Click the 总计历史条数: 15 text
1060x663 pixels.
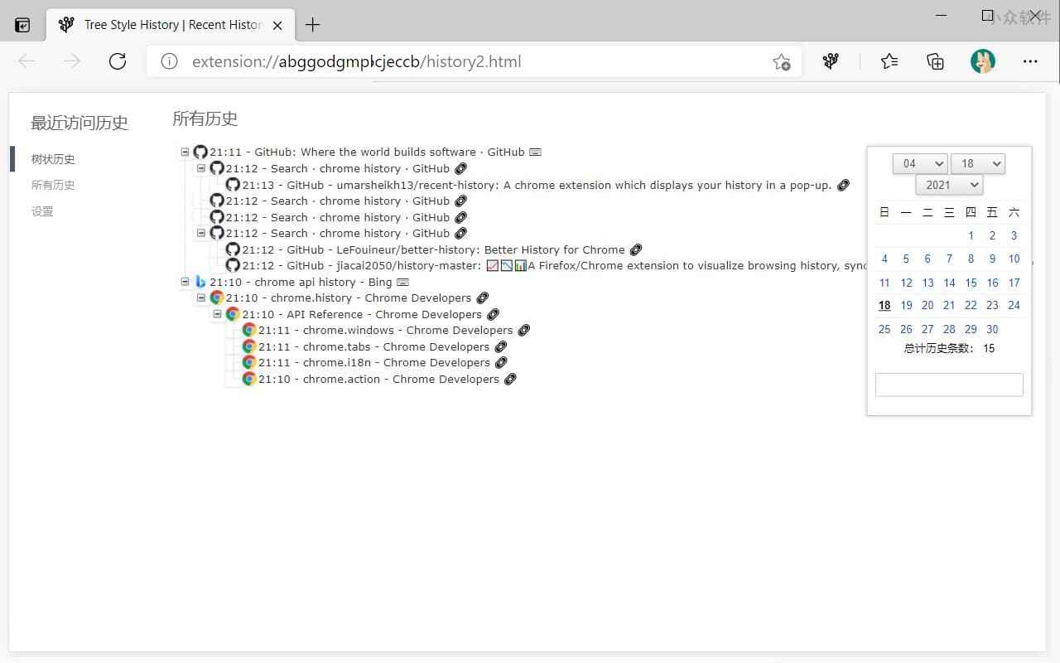pyautogui.click(x=949, y=349)
